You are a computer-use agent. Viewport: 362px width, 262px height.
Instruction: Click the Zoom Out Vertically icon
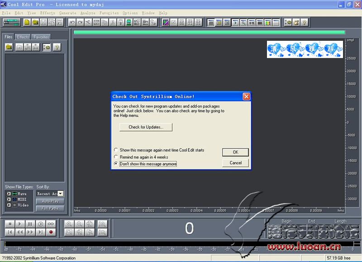click(102, 232)
